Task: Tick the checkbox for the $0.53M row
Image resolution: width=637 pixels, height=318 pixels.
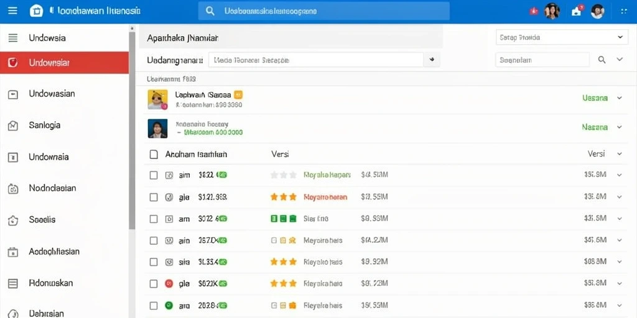Action: pyautogui.click(x=154, y=175)
